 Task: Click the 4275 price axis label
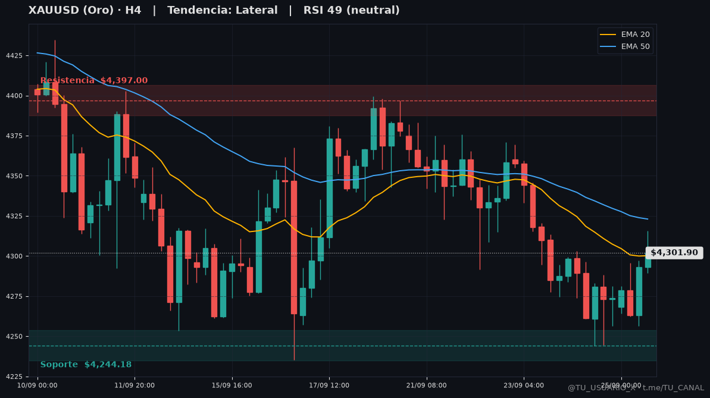click(x=14, y=297)
